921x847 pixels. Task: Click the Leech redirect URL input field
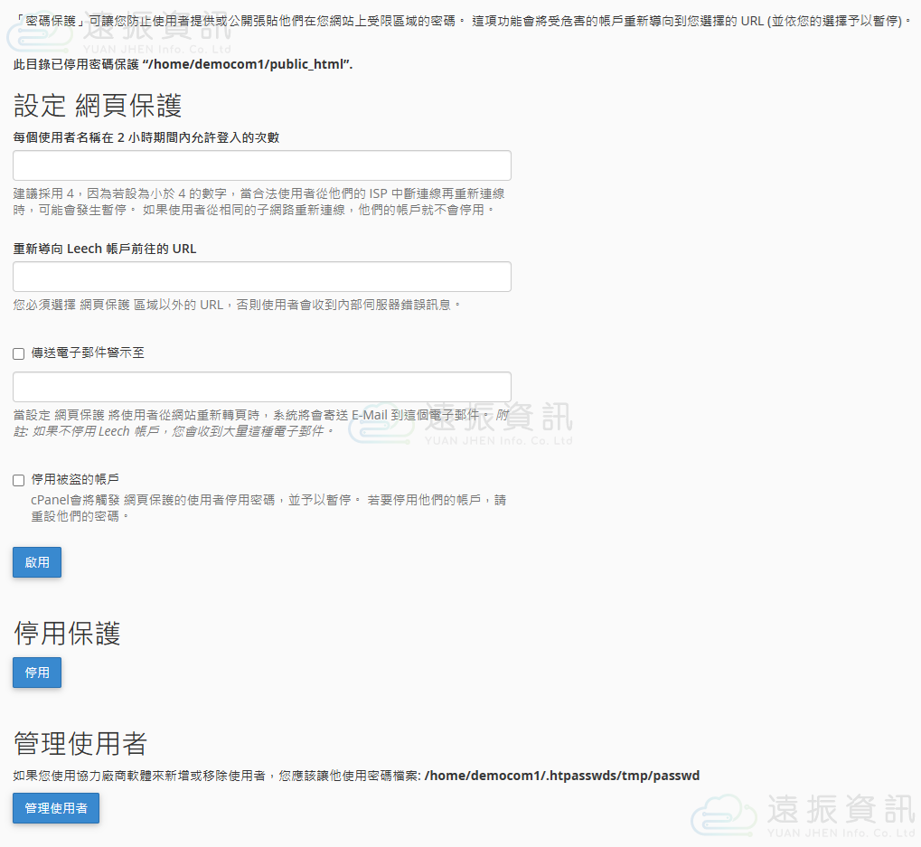pos(262,277)
